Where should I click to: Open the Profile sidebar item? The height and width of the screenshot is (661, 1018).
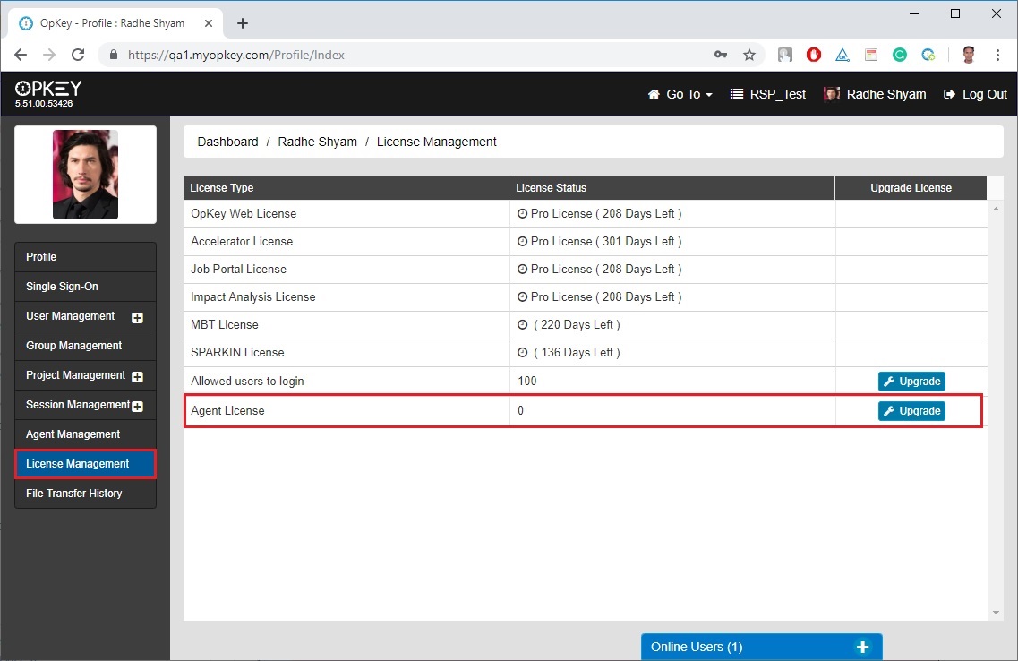pyautogui.click(x=85, y=257)
